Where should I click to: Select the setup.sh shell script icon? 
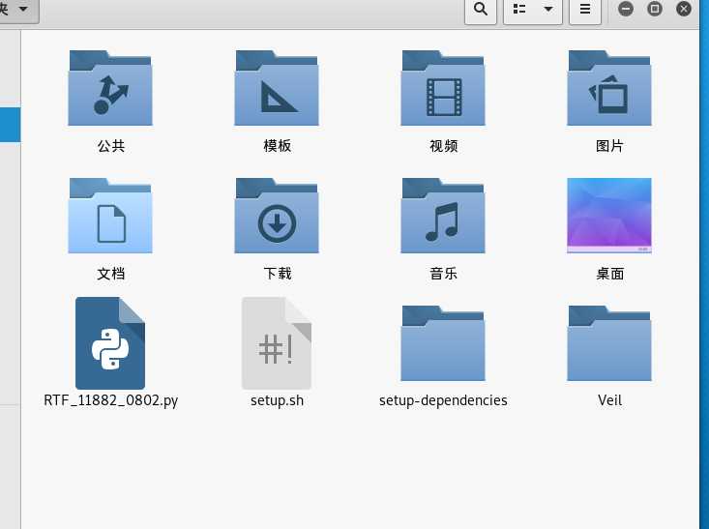pyautogui.click(x=277, y=343)
